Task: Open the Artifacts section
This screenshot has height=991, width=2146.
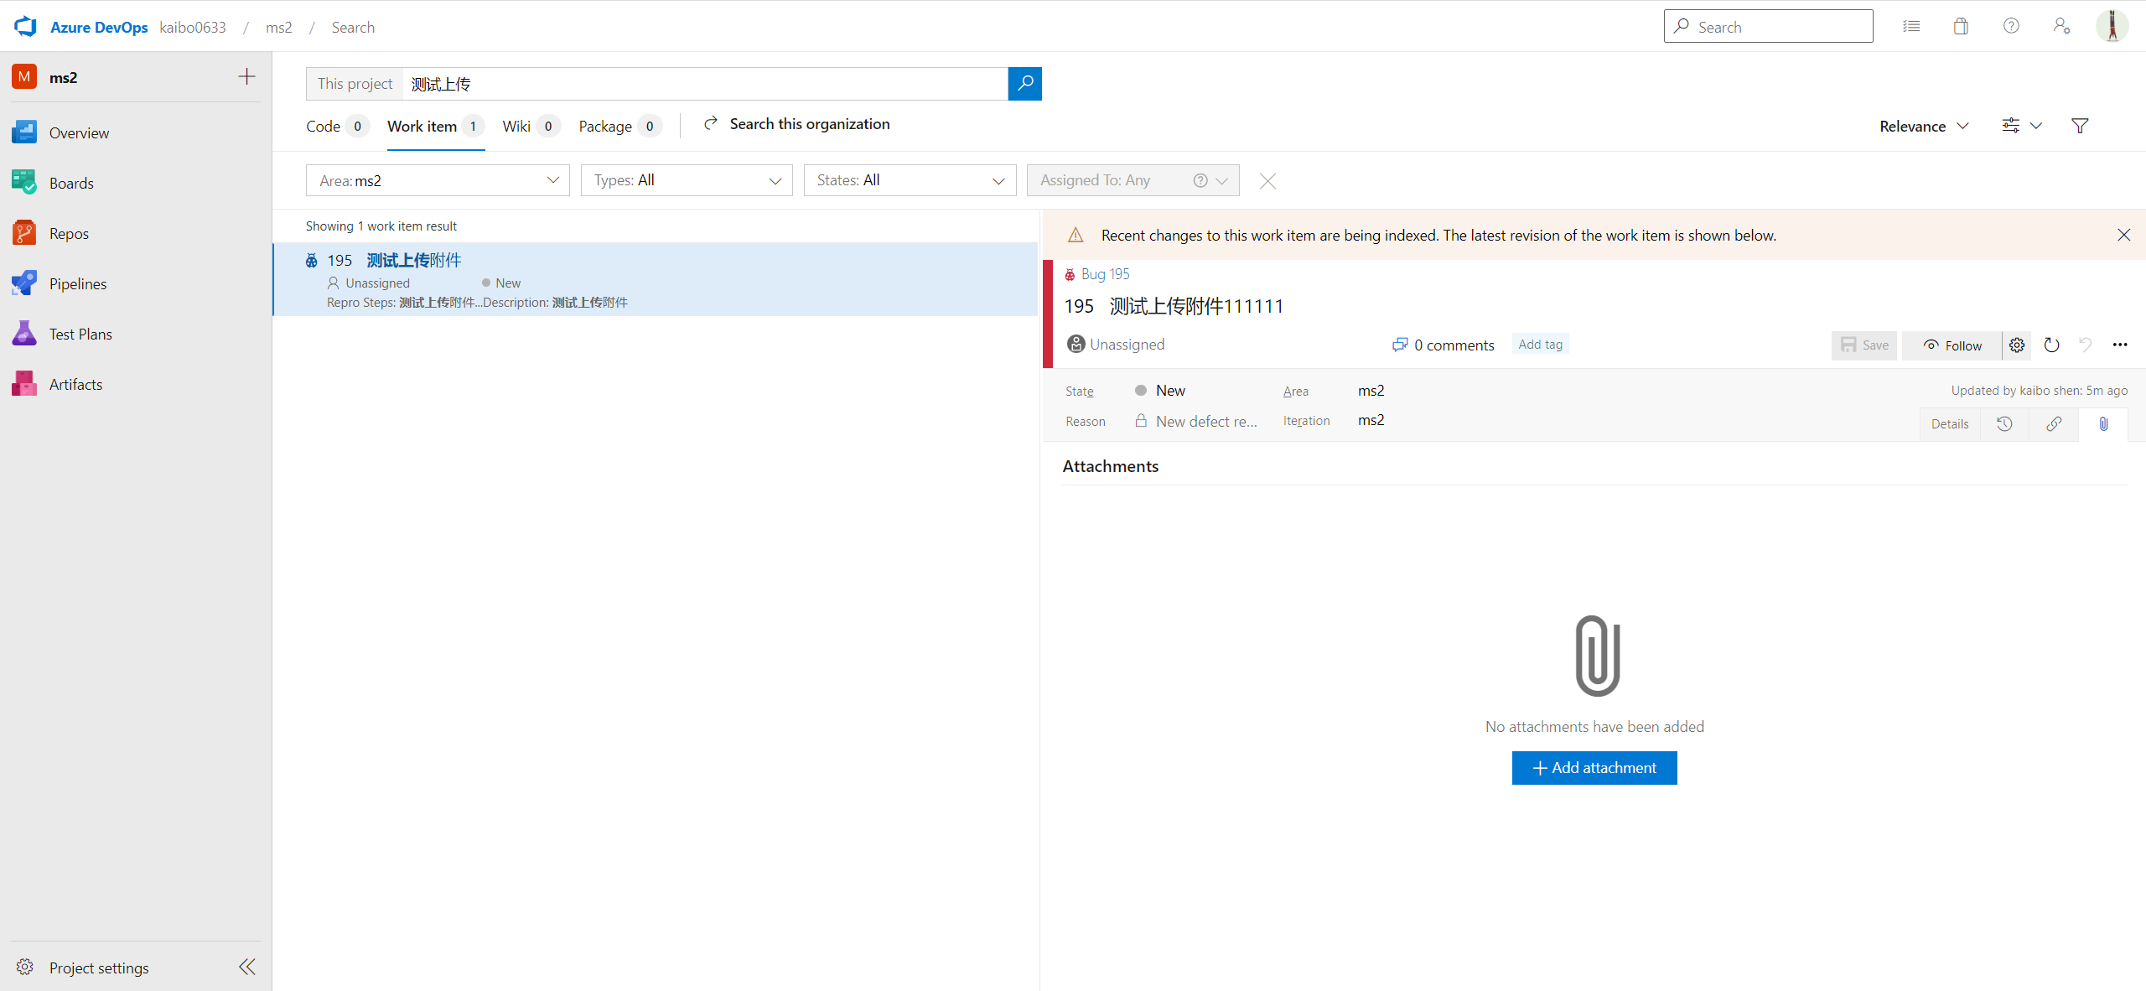Action: [x=75, y=383]
